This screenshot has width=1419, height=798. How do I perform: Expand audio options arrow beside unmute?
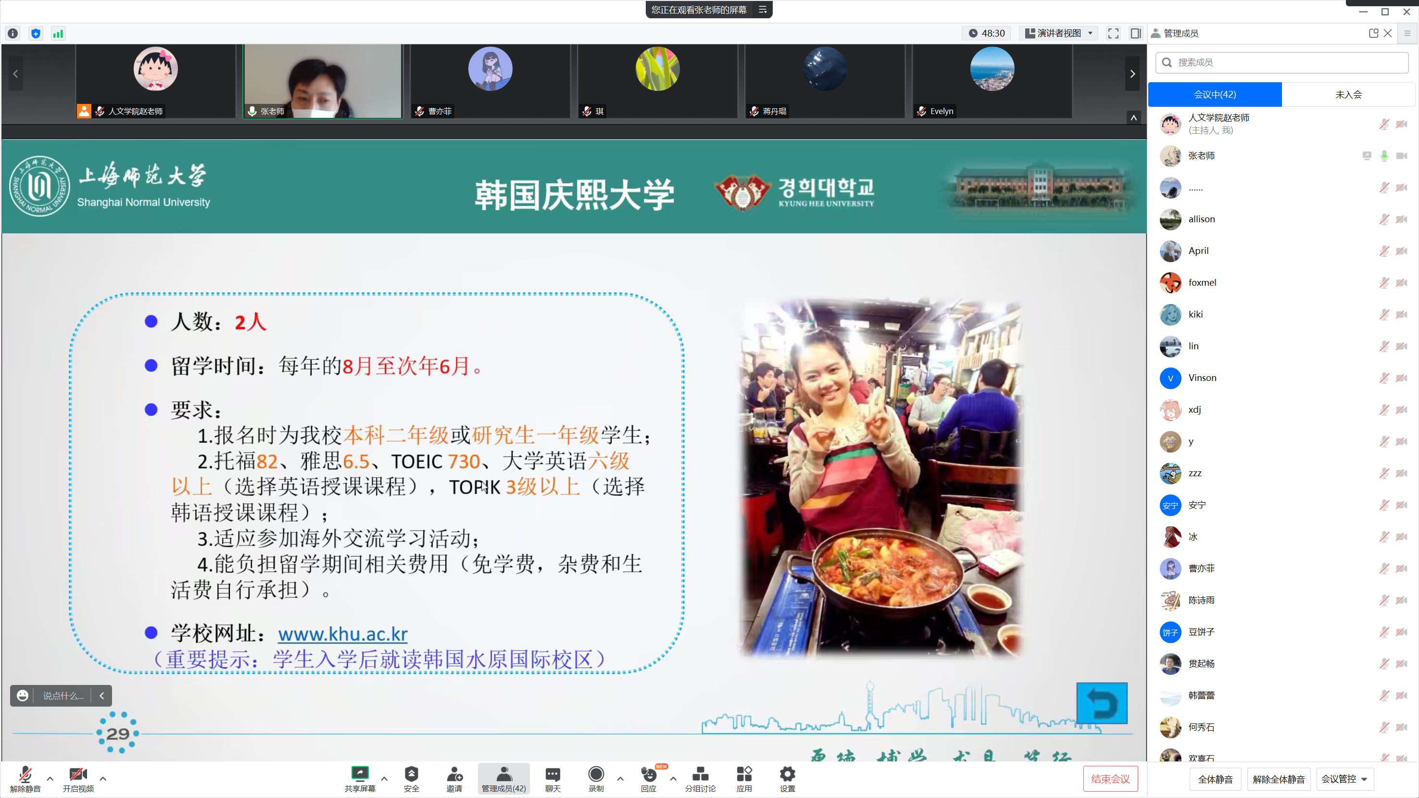pos(50,778)
